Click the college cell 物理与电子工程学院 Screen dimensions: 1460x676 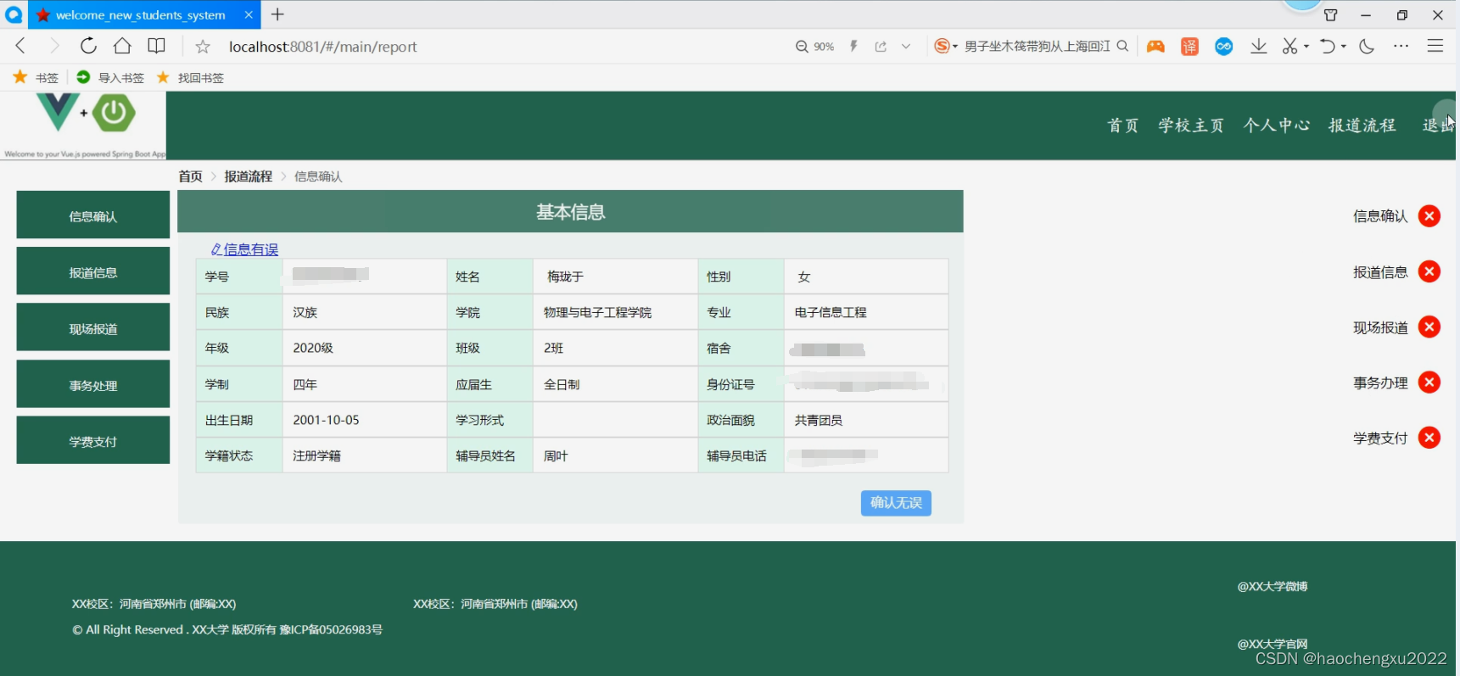point(615,312)
